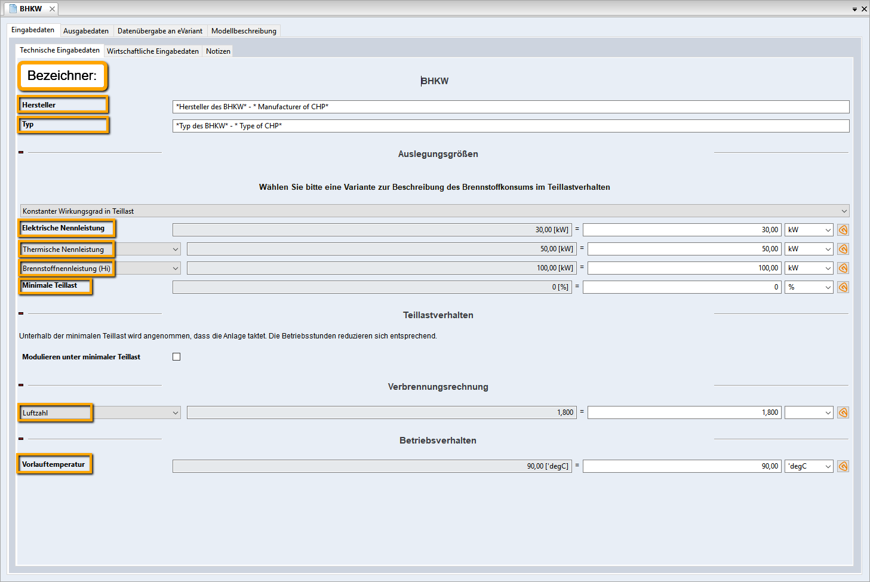870x582 pixels.
Task: Click orange reset icon in Luftzahl row
Action: click(843, 412)
